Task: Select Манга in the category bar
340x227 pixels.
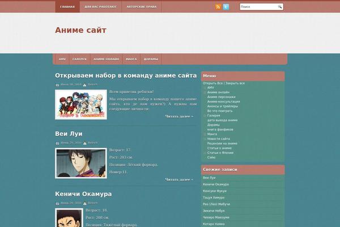Action: click(x=131, y=59)
